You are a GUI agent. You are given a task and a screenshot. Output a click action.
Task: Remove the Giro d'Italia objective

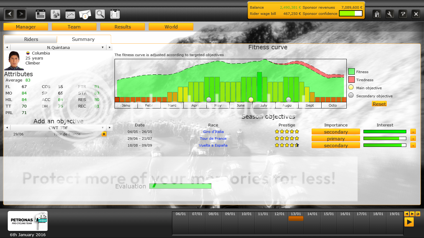coord(413,132)
